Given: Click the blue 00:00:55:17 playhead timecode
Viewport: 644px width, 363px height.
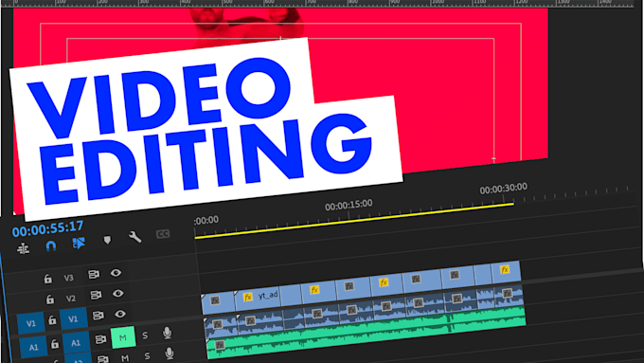Looking at the screenshot, I should (x=47, y=228).
